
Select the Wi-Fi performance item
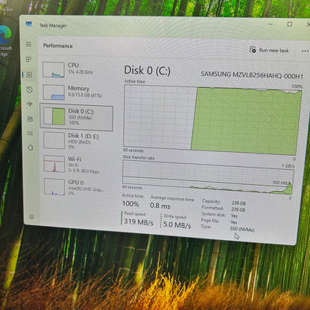point(77,164)
